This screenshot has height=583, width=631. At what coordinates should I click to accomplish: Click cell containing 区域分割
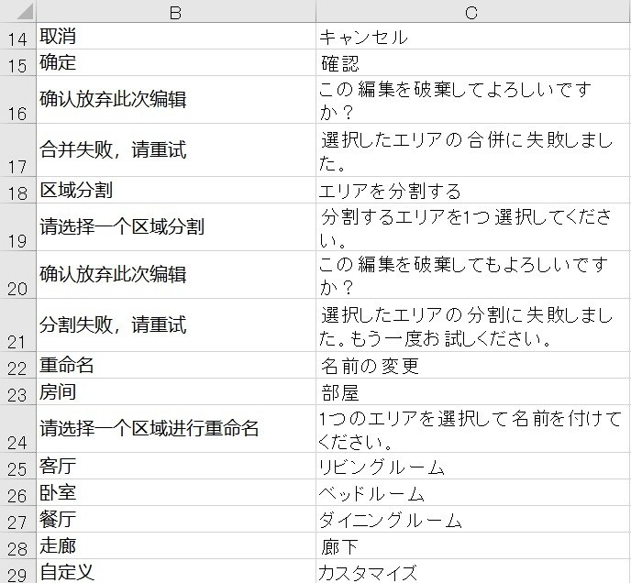pos(176,190)
